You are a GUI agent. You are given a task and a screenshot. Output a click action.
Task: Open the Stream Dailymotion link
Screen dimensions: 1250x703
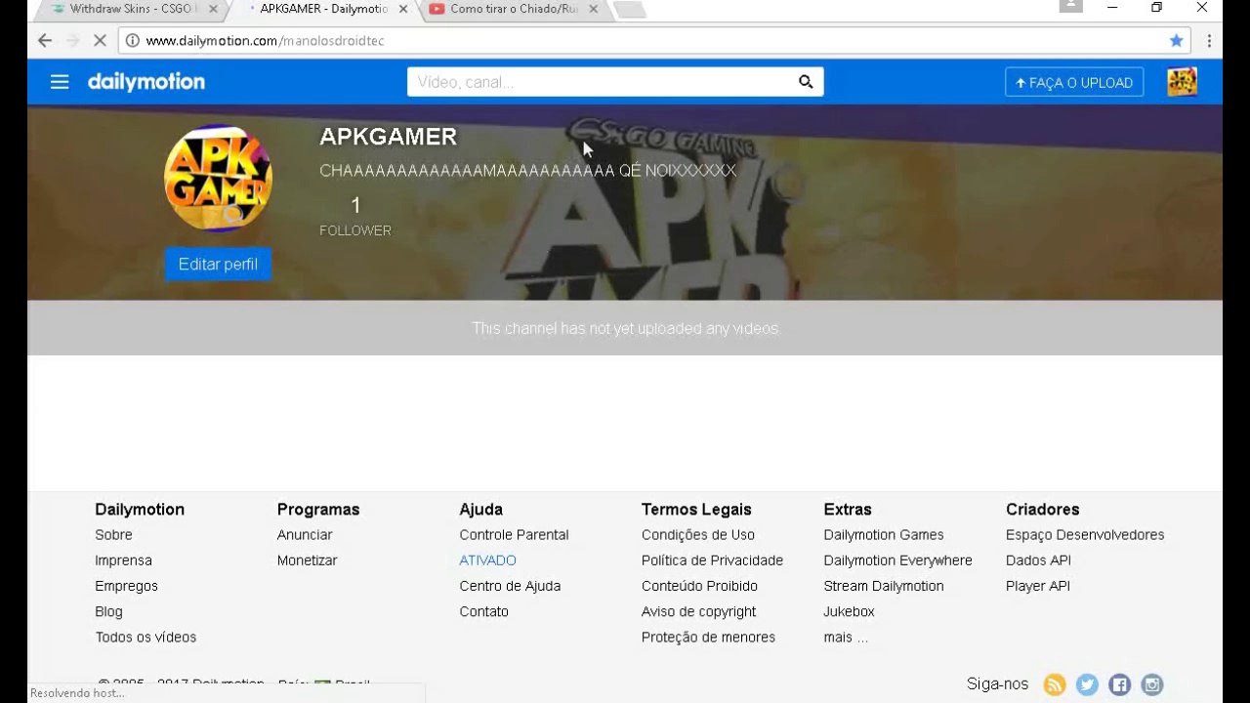click(884, 586)
